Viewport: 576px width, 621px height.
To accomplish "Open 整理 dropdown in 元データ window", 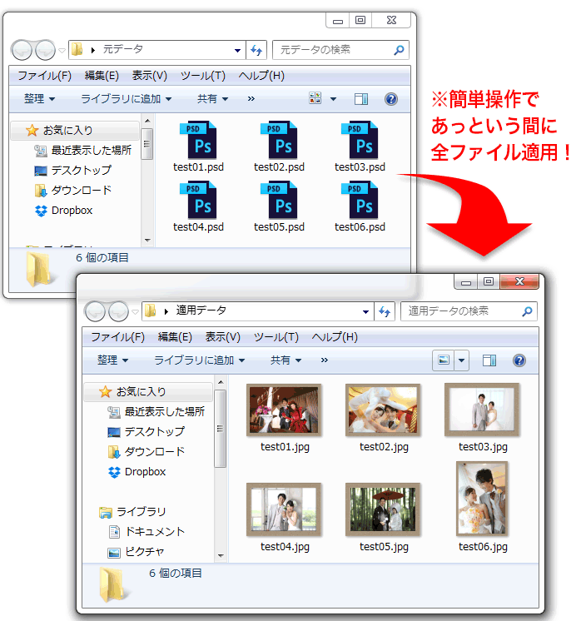I will tap(39, 98).
